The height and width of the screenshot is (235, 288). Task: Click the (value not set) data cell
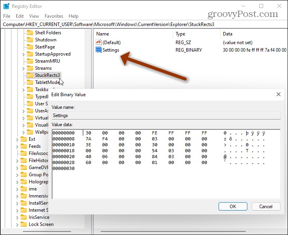click(238, 43)
